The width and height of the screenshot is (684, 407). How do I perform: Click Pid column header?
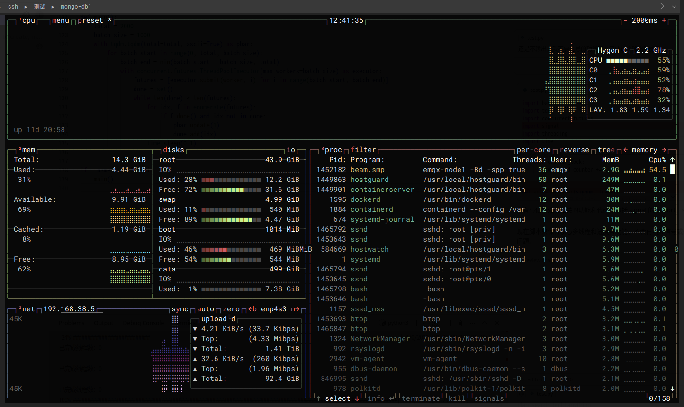pyautogui.click(x=338, y=160)
